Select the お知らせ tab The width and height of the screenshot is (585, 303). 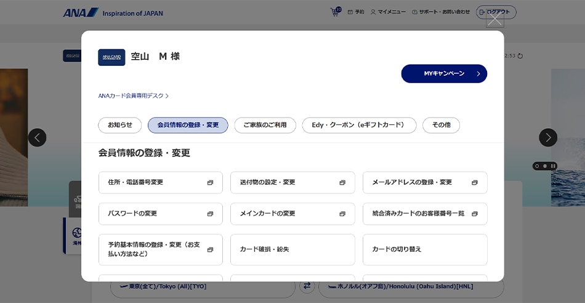(120, 125)
